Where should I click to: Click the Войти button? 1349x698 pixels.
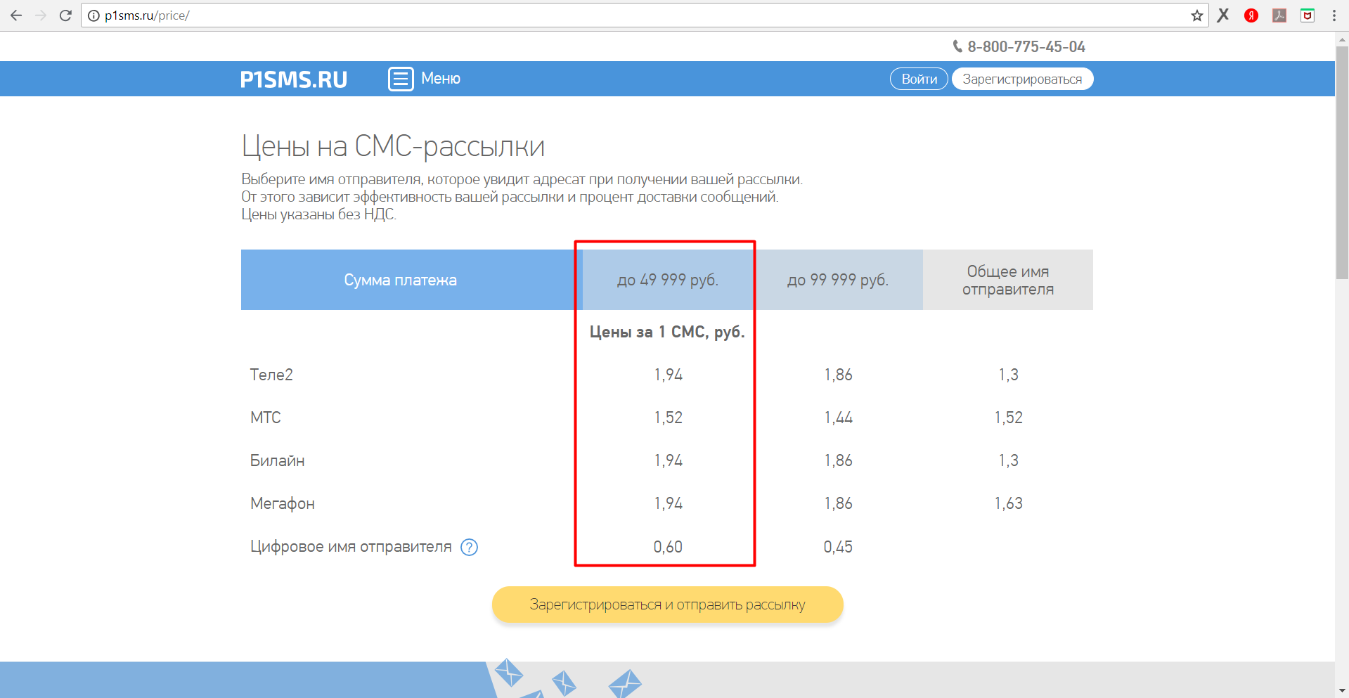click(x=919, y=79)
